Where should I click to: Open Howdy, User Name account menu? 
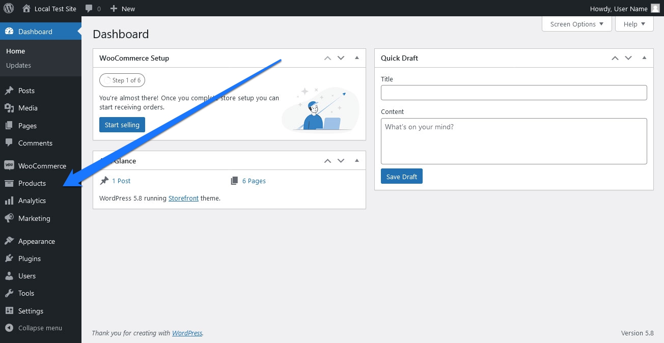pyautogui.click(x=624, y=9)
